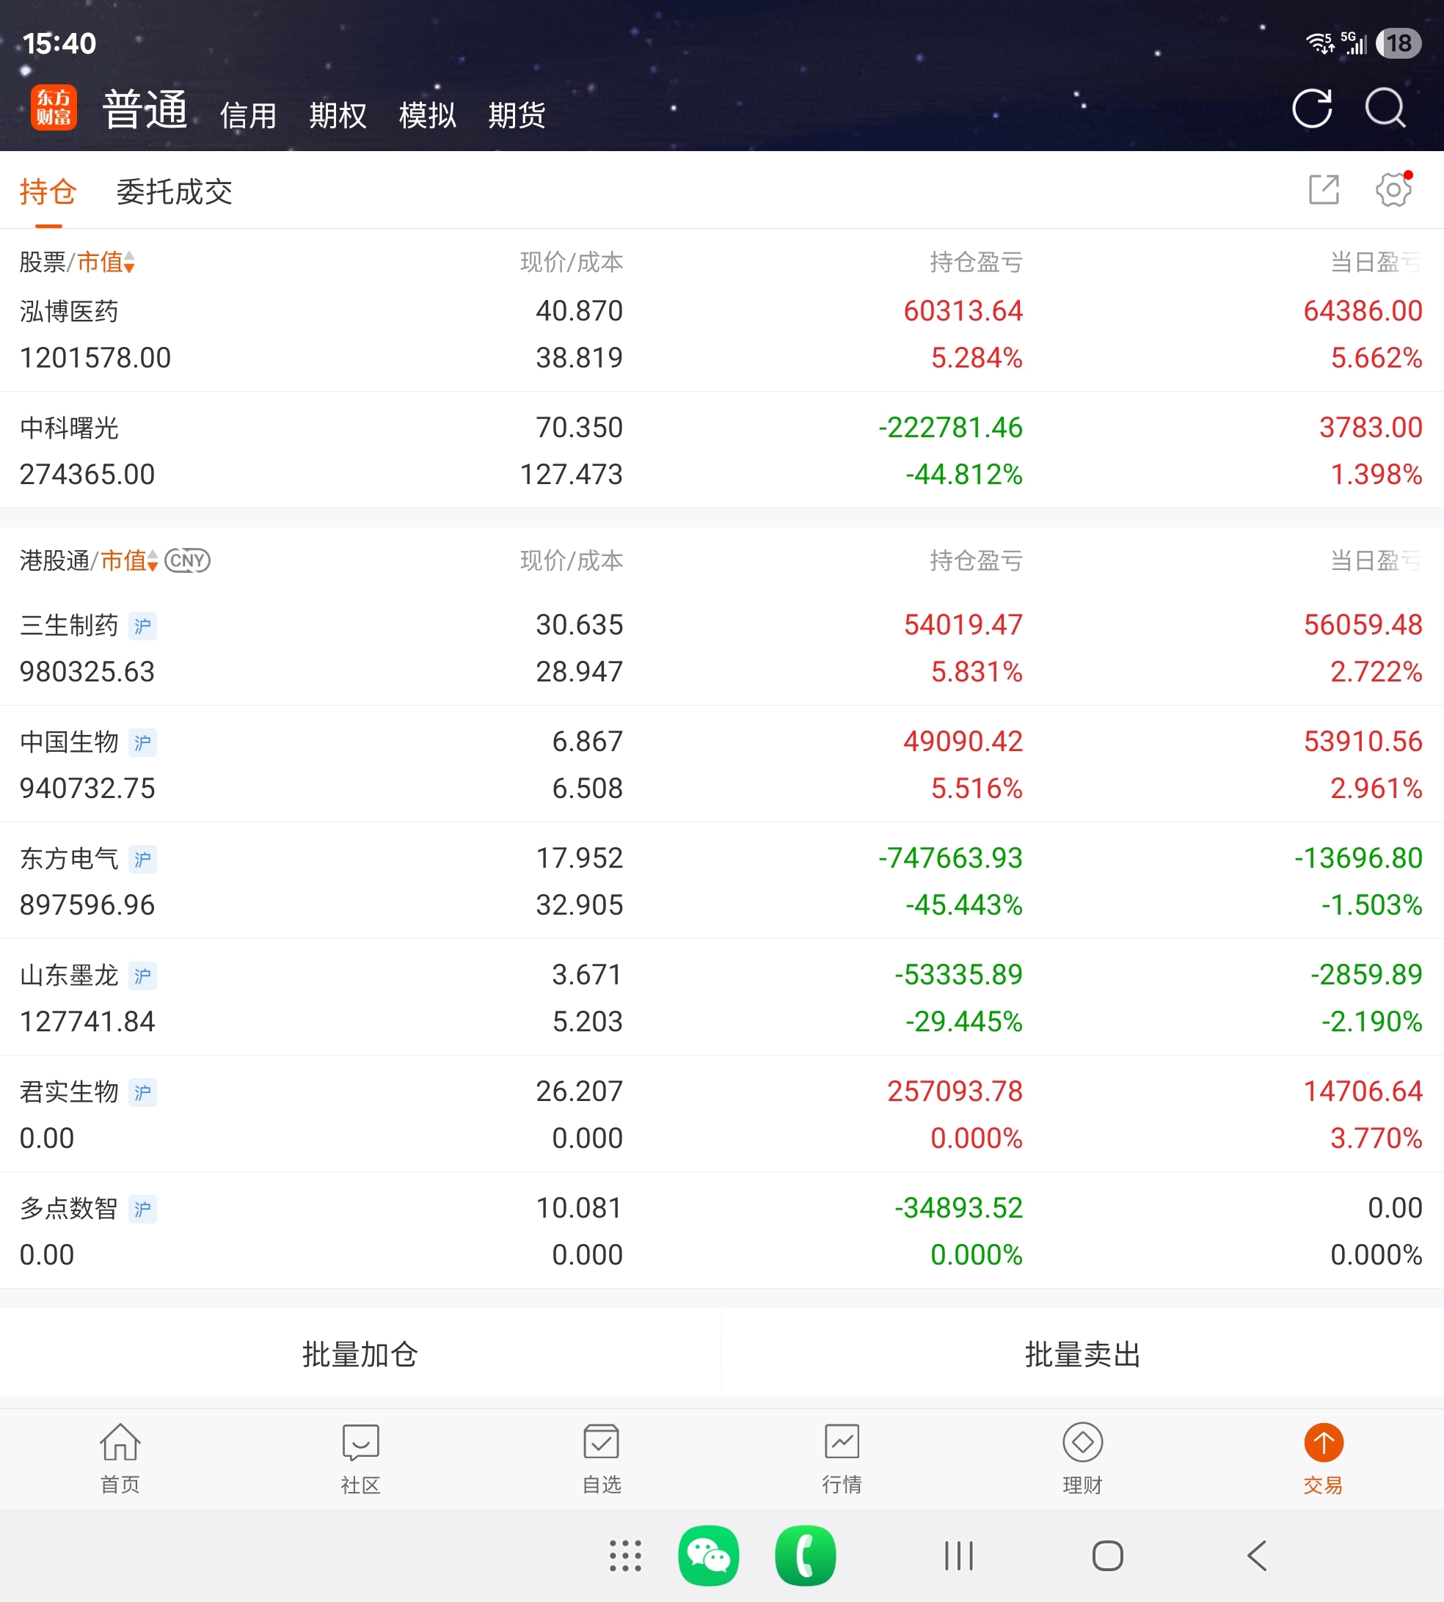This screenshot has height=1602, width=1444.
Task: Switch to the 期权 tab
Action: 338,115
